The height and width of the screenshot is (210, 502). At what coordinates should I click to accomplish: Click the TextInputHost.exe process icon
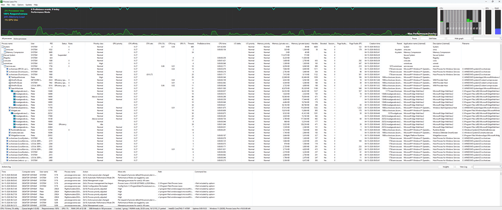coord(10,77)
